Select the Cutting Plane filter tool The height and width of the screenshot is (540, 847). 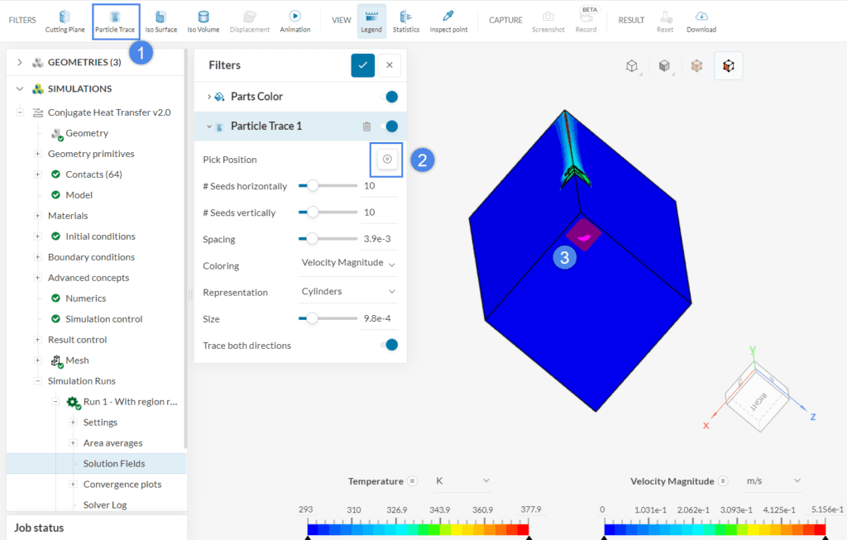65,21
